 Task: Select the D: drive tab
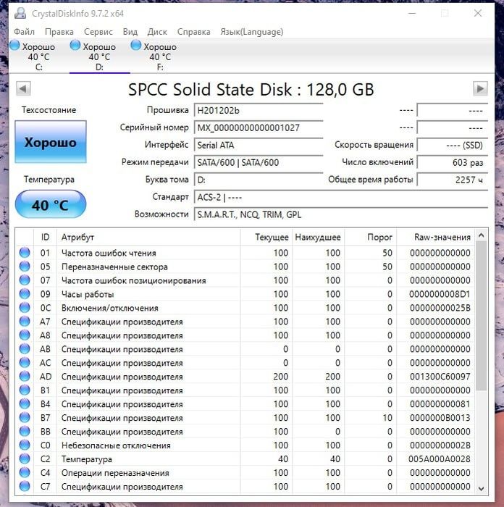point(100,56)
